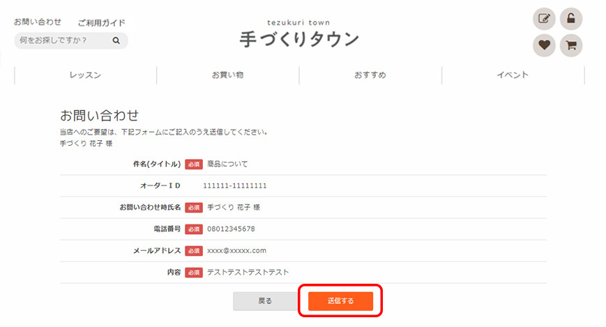606x327 pixels.
Task: Click the phone number 08012345678
Action: click(231, 229)
